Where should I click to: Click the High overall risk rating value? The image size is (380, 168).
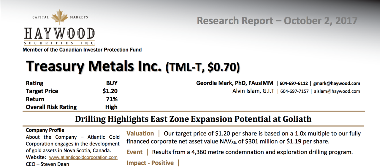pos(111,107)
